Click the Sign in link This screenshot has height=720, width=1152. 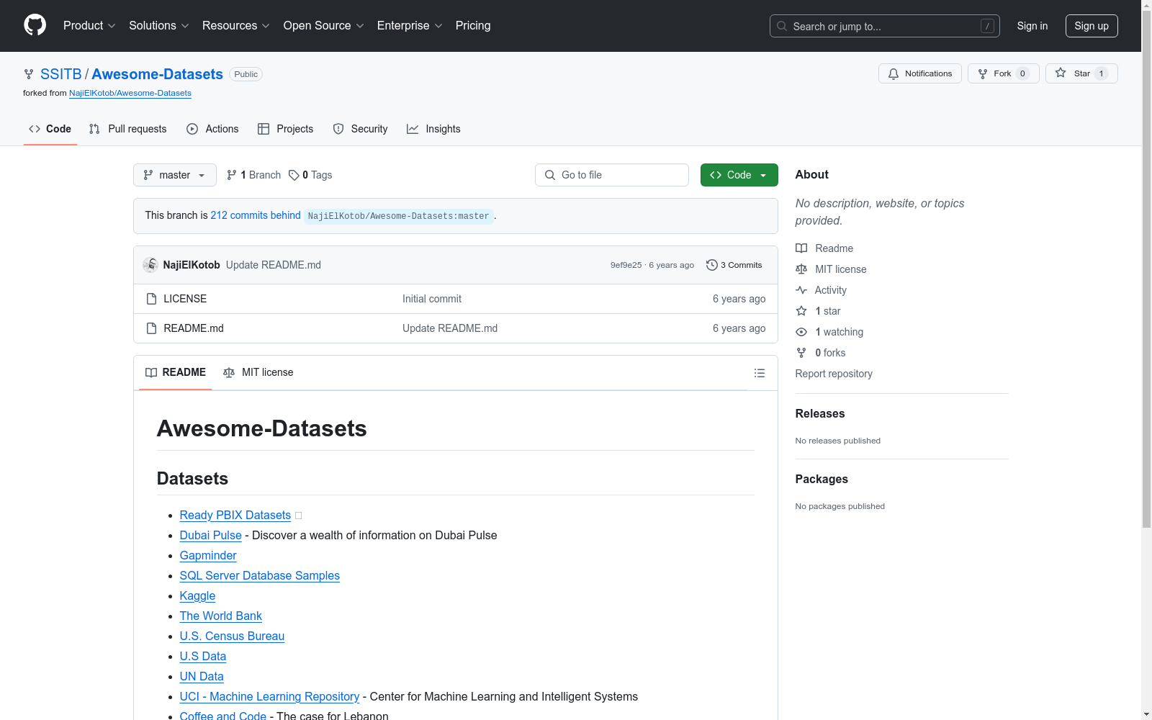pyautogui.click(x=1032, y=26)
